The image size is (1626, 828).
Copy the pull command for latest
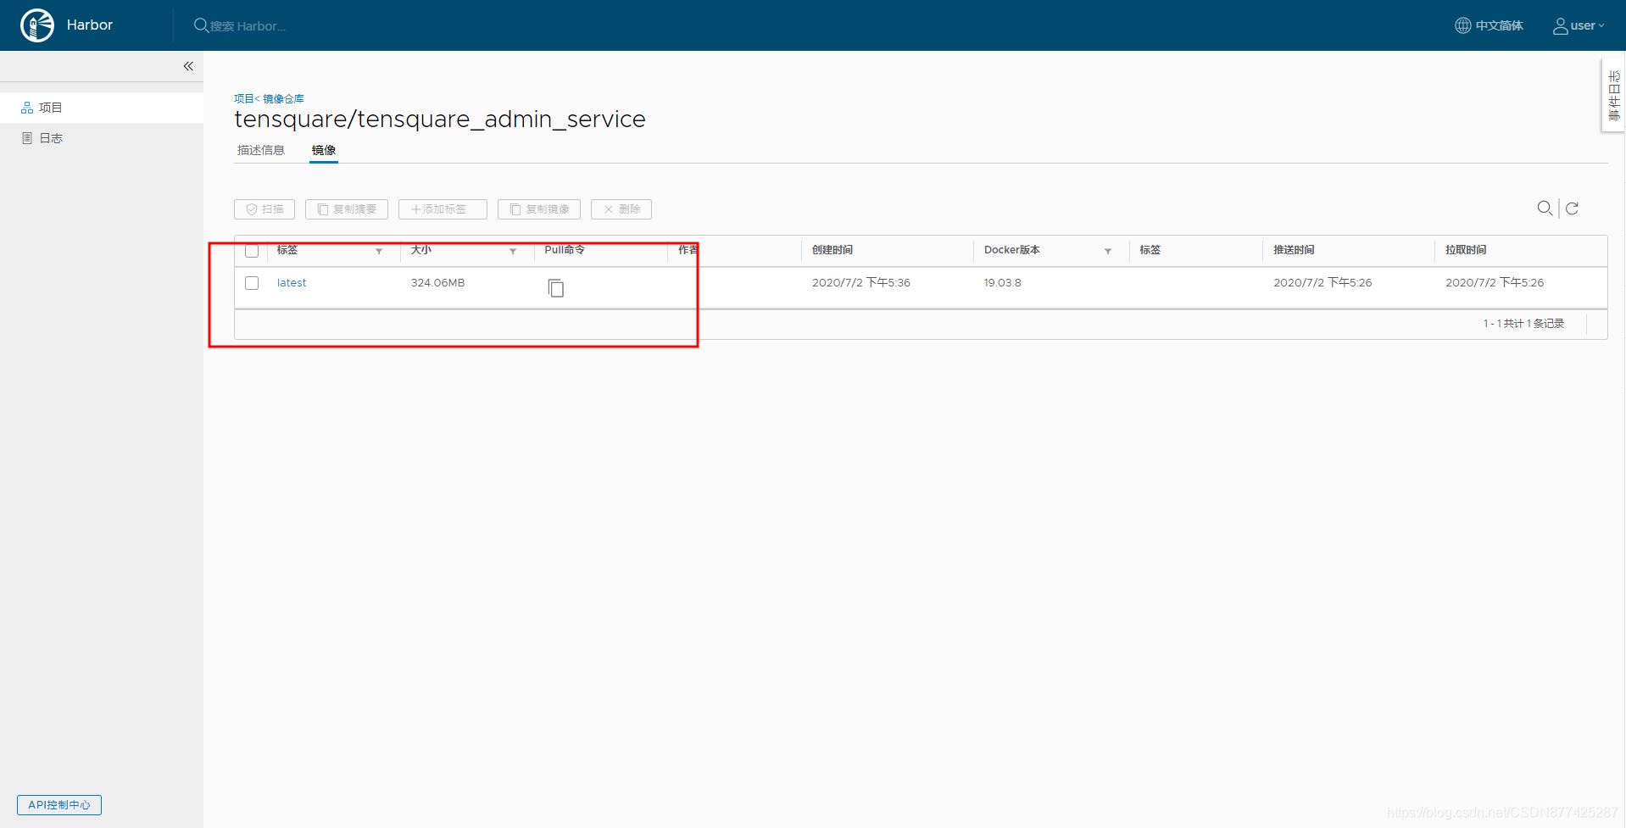click(555, 288)
